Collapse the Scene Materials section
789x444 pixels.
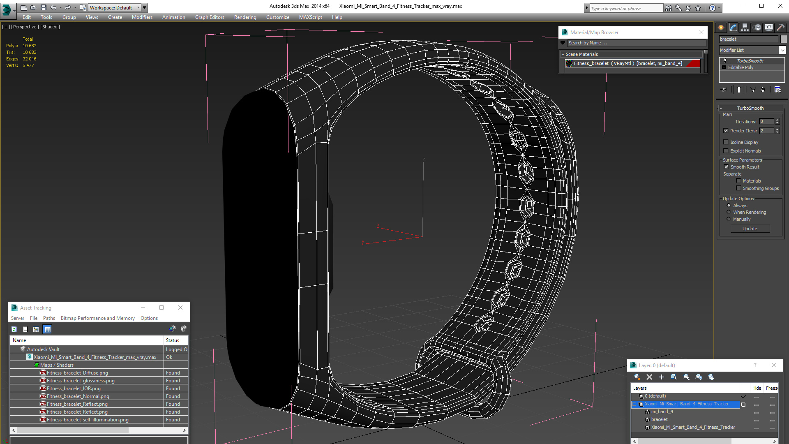(563, 54)
